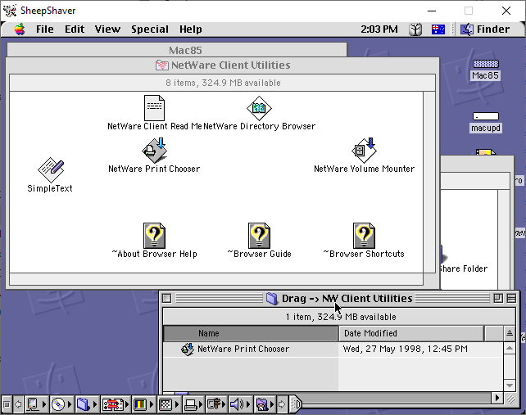Select the SimpleText application icon
The width and height of the screenshot is (526, 415).
(50, 170)
